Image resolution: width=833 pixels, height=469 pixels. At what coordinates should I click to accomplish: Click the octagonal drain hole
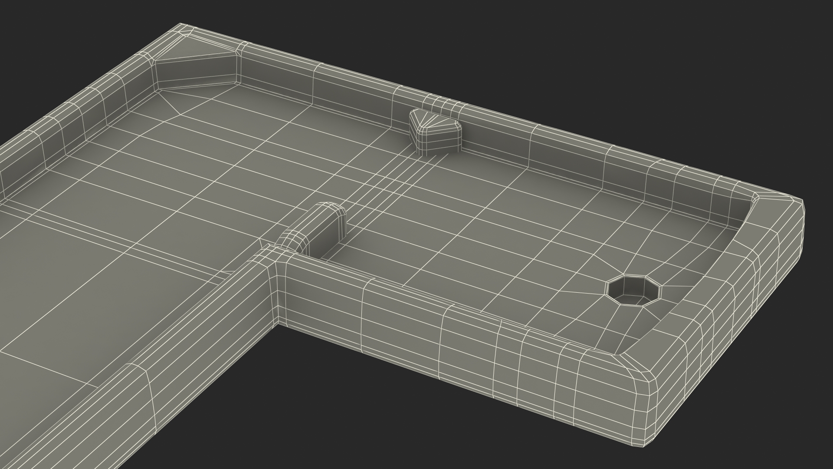(634, 291)
